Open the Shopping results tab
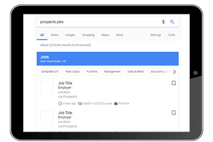 click(x=88, y=35)
